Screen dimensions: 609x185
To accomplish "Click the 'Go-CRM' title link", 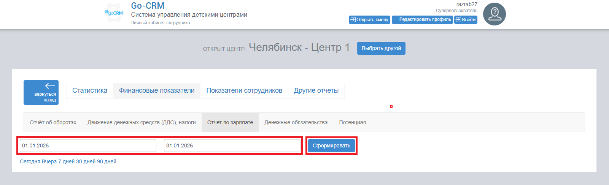I will (148, 6).
